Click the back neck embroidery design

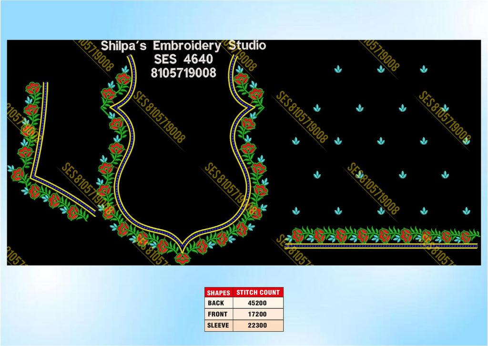tap(183, 159)
